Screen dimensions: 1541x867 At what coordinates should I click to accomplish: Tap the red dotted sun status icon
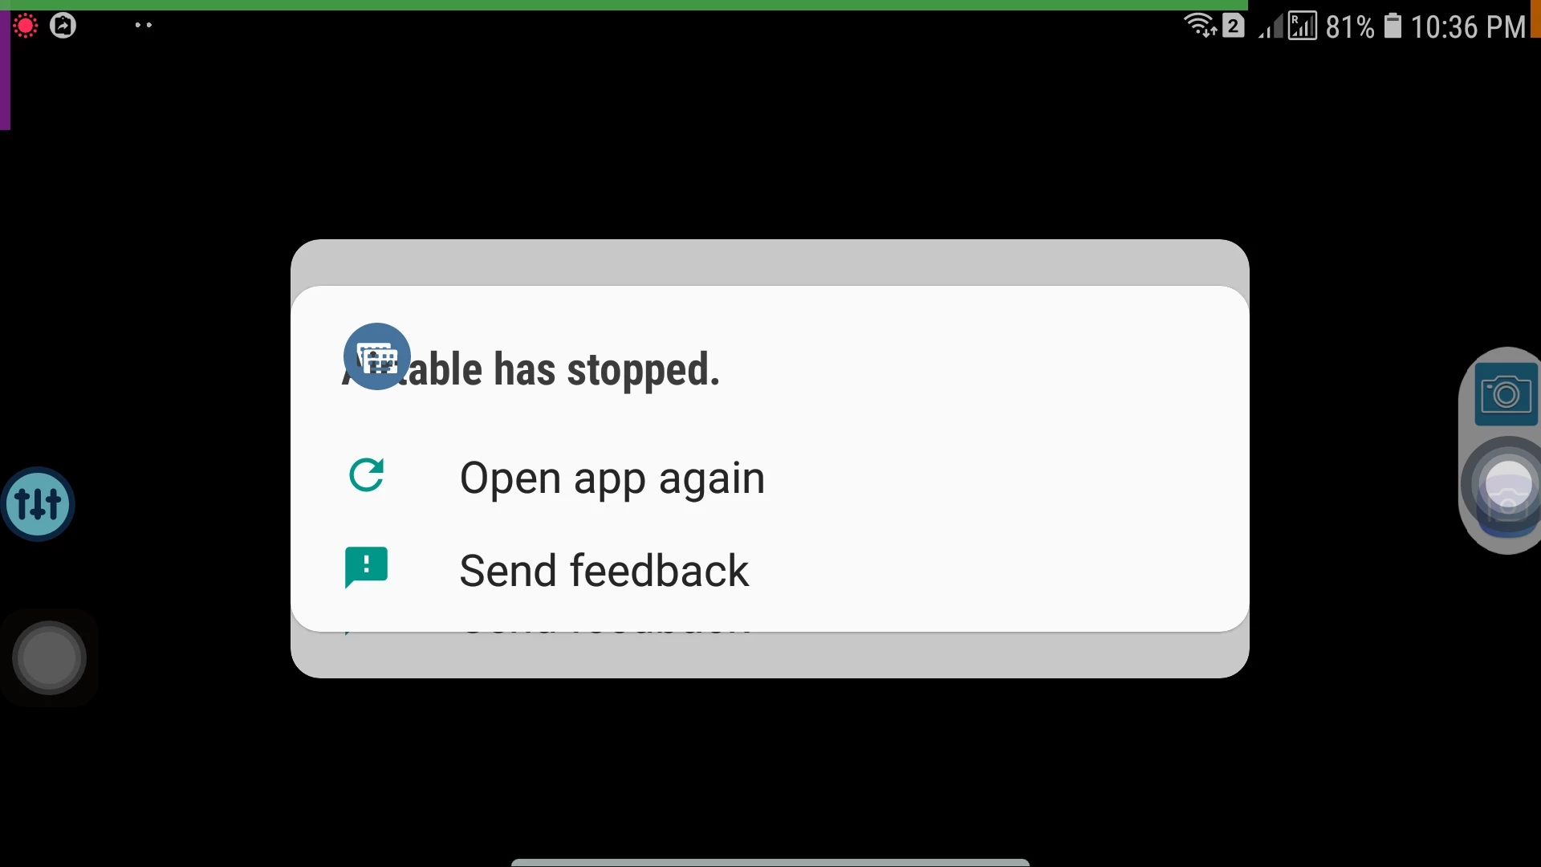pos(26,26)
